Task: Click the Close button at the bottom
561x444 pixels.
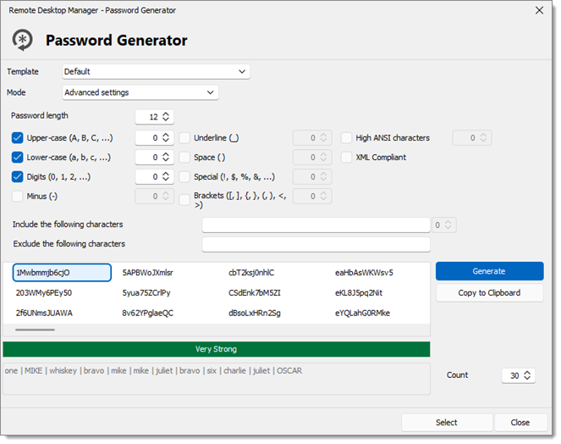Action: (520, 423)
